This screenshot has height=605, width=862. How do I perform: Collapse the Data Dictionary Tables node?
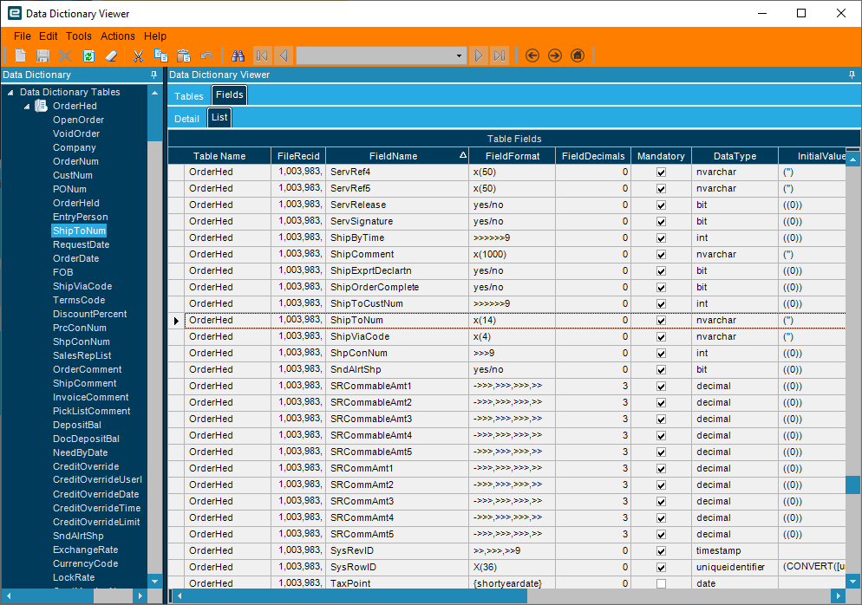pyautogui.click(x=10, y=93)
